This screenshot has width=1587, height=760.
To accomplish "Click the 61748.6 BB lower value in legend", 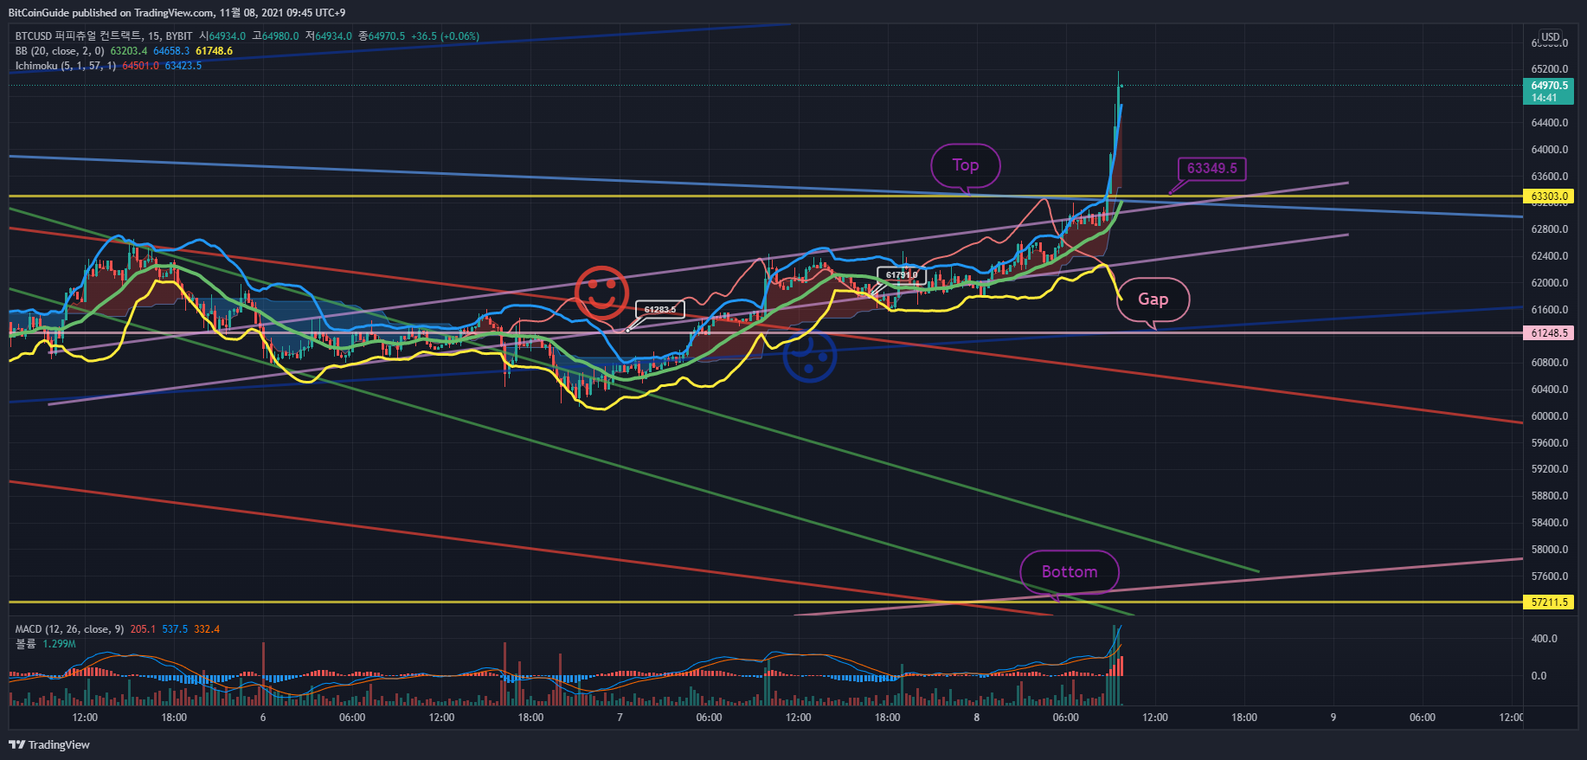I will [214, 51].
